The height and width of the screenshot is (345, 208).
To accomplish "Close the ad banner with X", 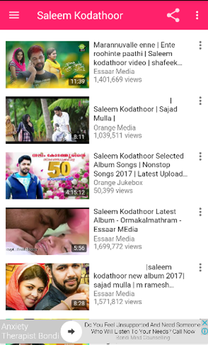I will point(204,323).
